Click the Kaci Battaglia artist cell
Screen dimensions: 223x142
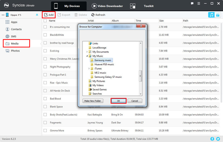(95, 114)
